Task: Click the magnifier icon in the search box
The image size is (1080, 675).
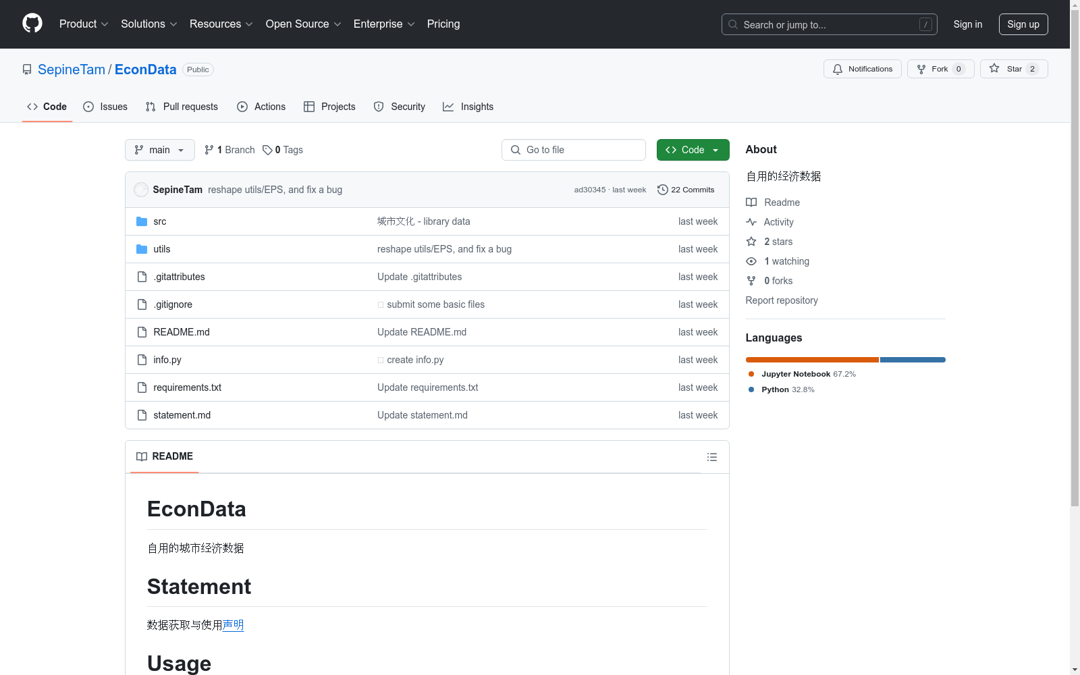Action: pyautogui.click(x=733, y=24)
